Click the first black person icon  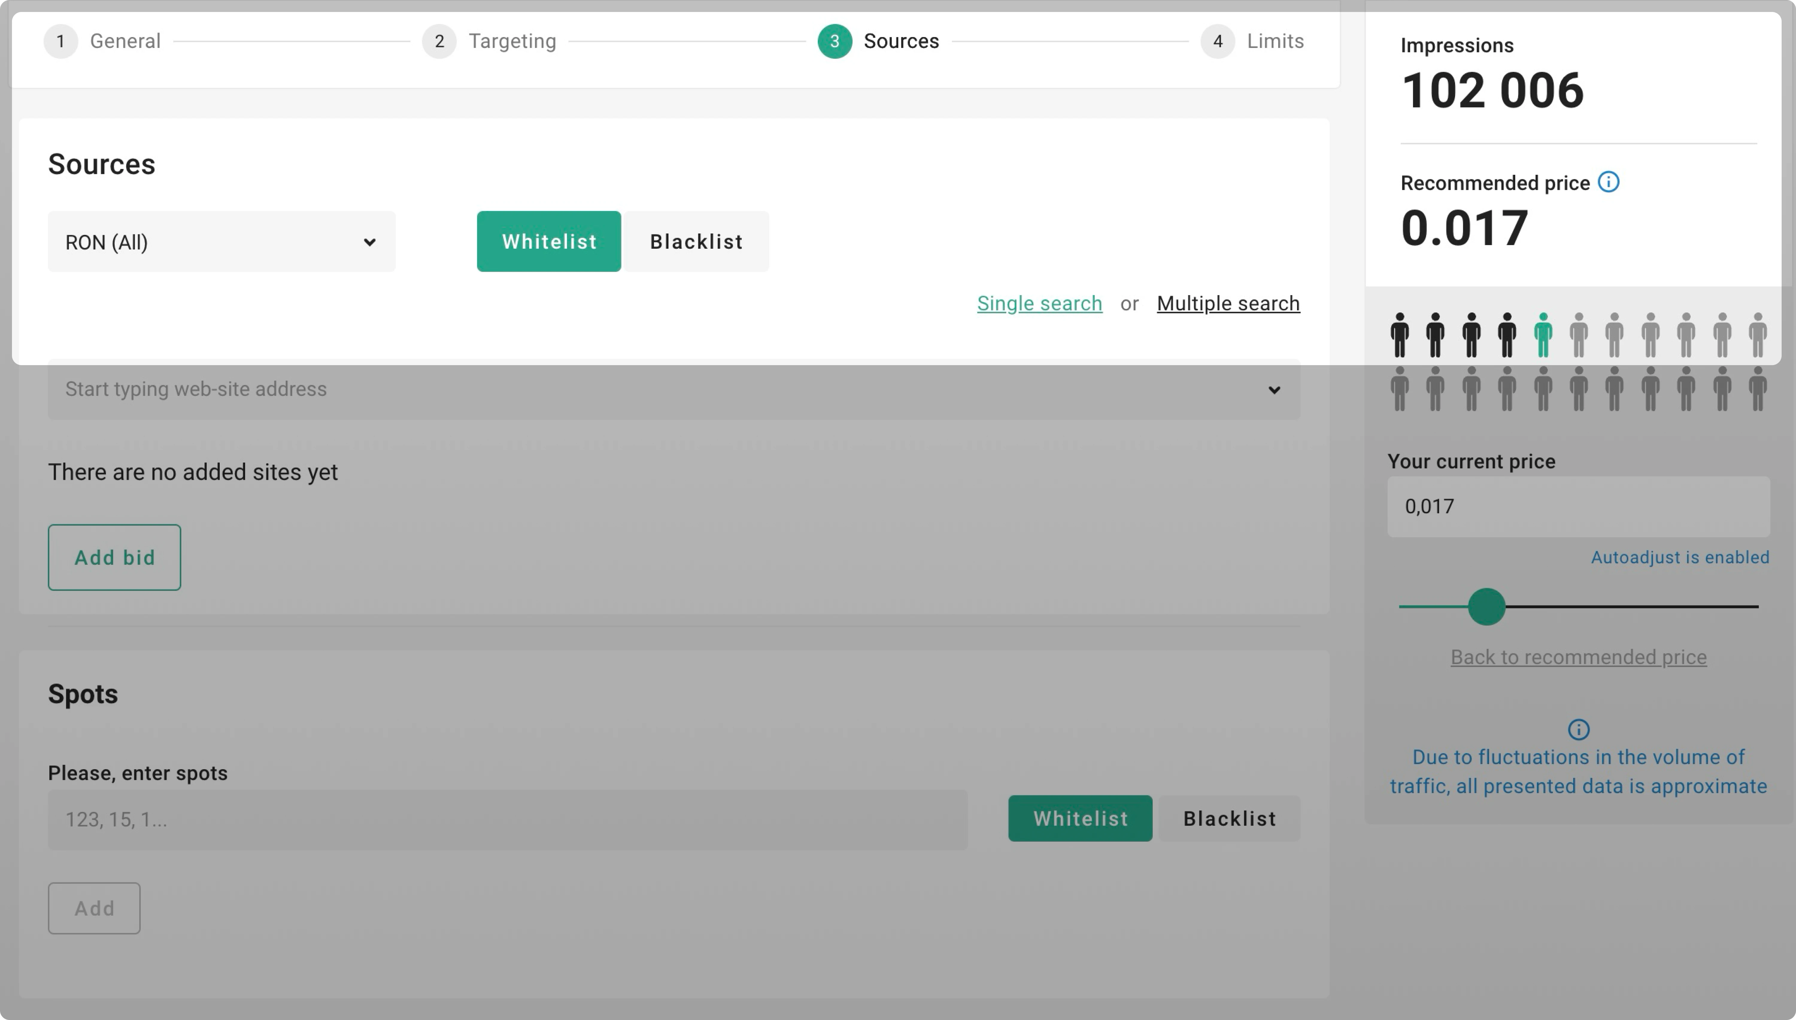click(x=1400, y=335)
